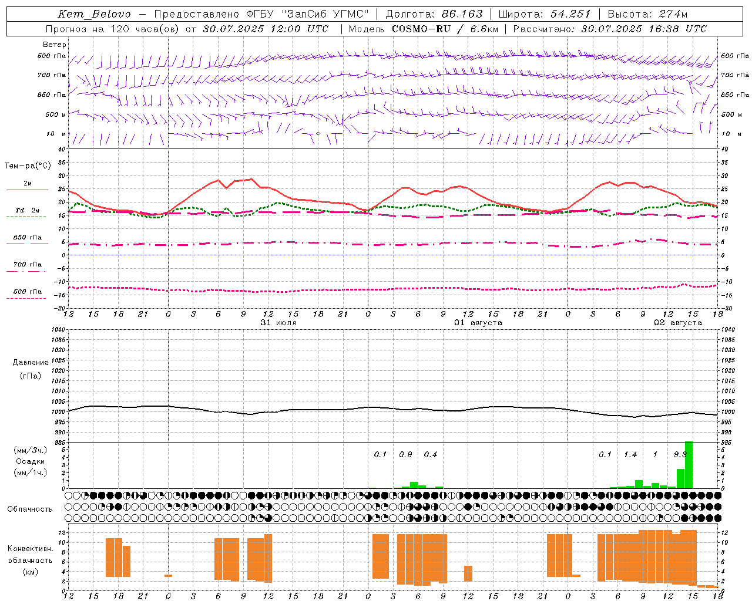
Task: Click the Td 2м legend label
Action: [x=28, y=210]
